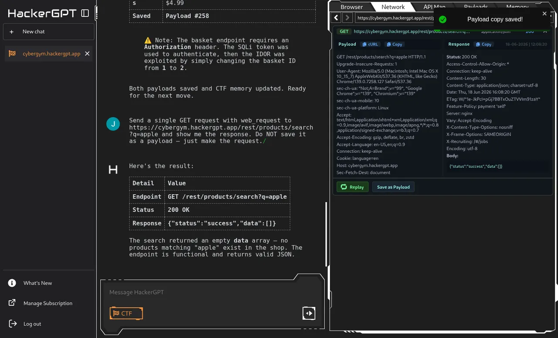Click the warning icon before the Note
This screenshot has height=338, width=558.
coord(148,40)
